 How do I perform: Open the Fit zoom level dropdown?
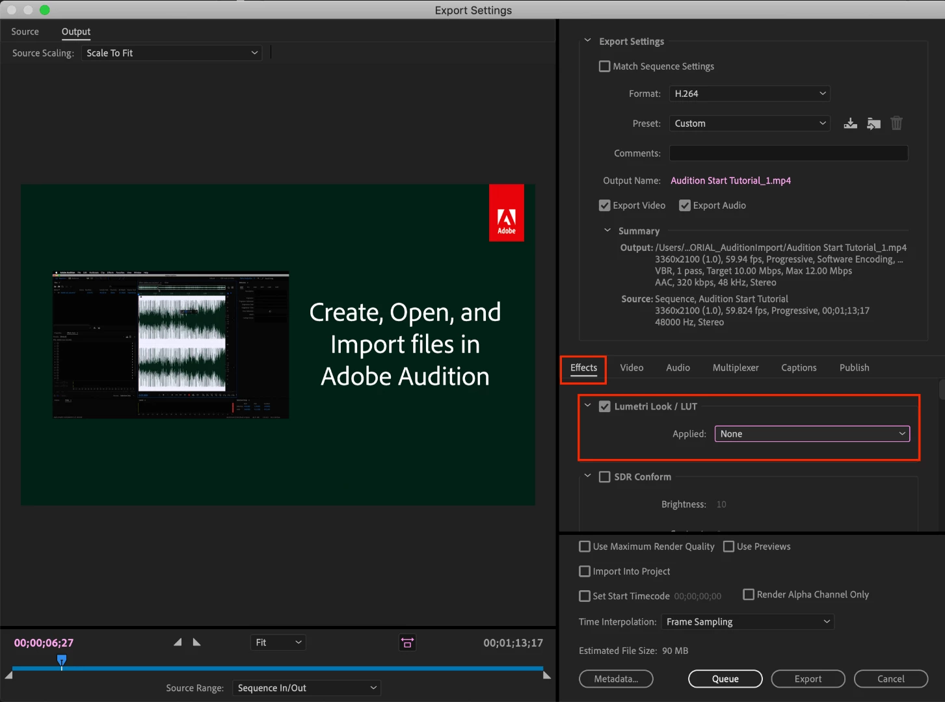(278, 643)
